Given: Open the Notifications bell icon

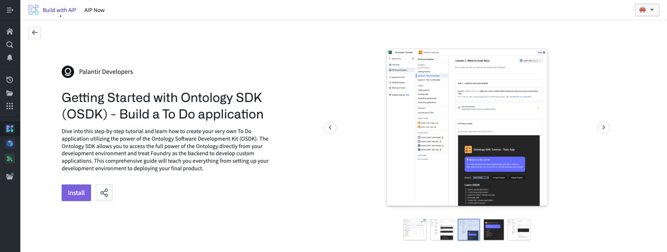Looking at the screenshot, I should coord(10,58).
